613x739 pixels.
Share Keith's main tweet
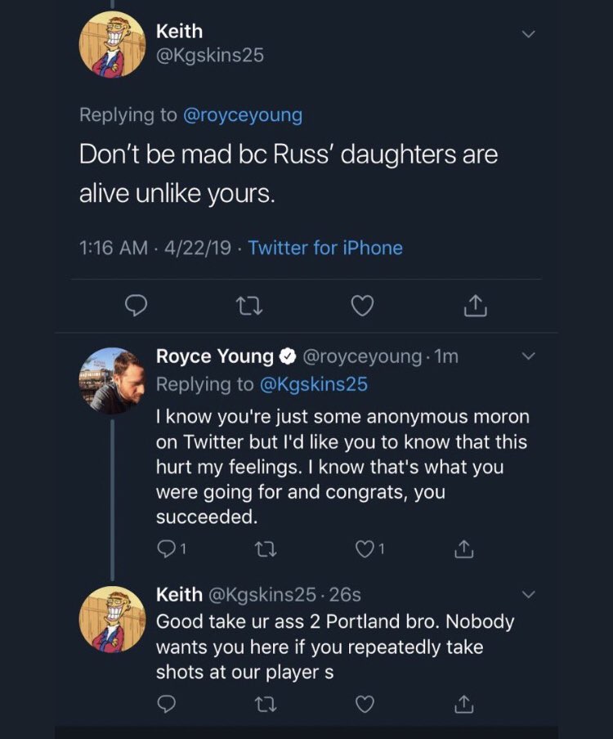click(474, 307)
